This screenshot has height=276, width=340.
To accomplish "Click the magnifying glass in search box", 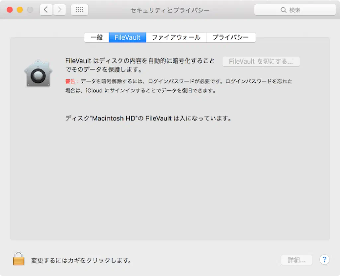I will pyautogui.click(x=284, y=10).
